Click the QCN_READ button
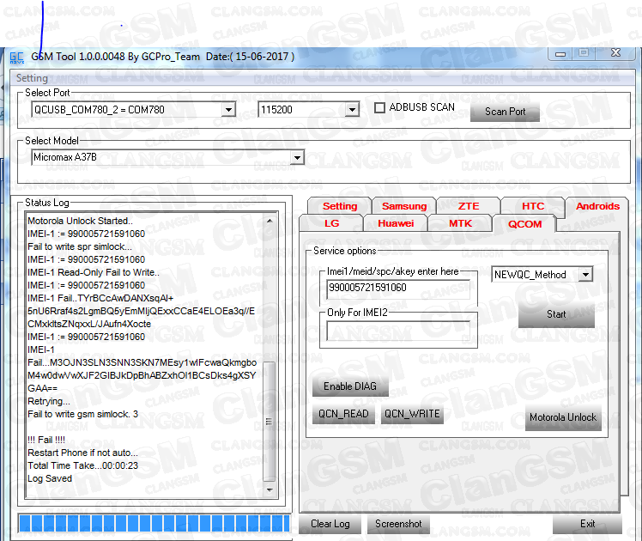The width and height of the screenshot is (642, 541). click(x=343, y=414)
